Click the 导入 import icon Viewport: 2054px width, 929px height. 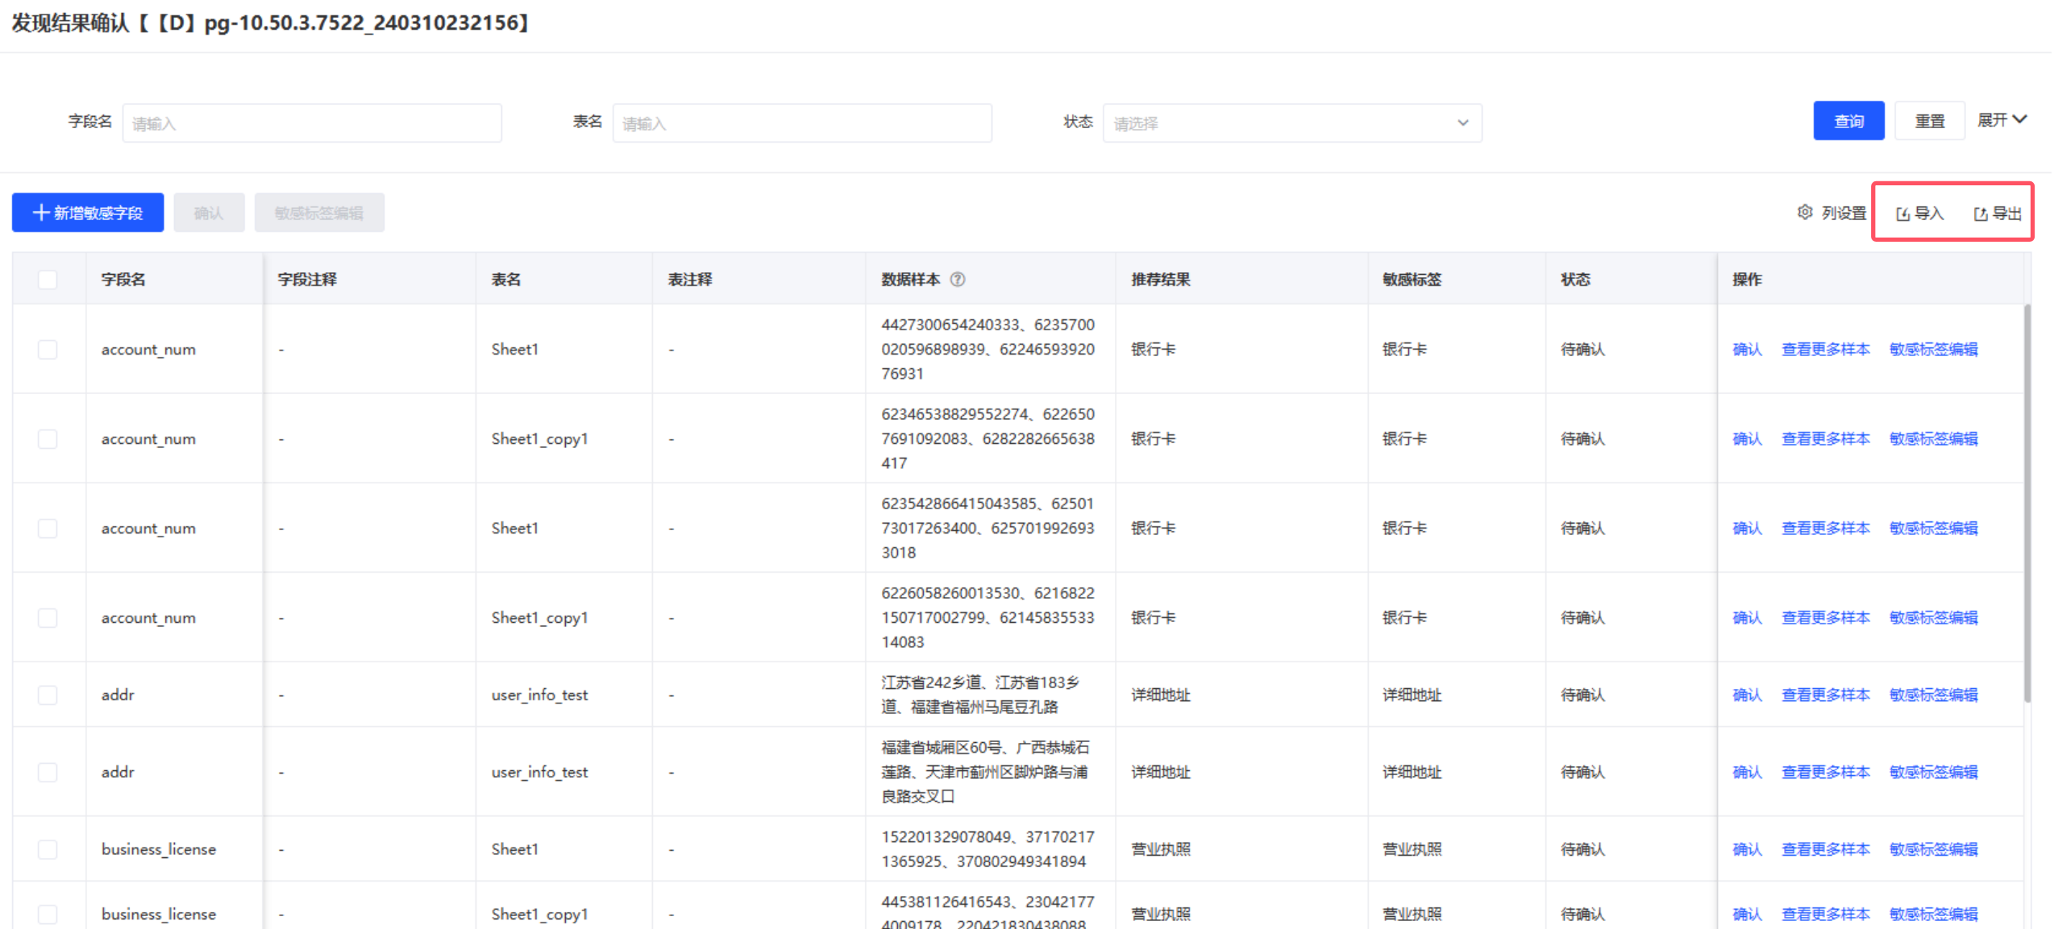coord(1902,214)
